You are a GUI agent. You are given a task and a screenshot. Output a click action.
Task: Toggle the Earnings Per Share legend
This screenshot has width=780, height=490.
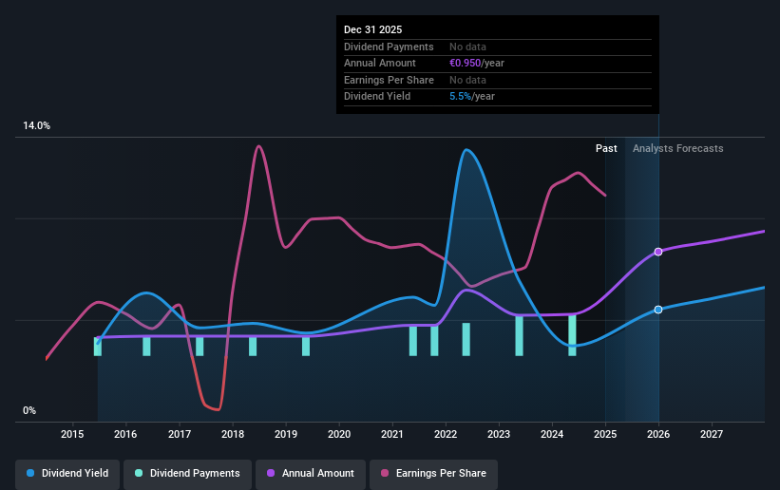tap(433, 474)
